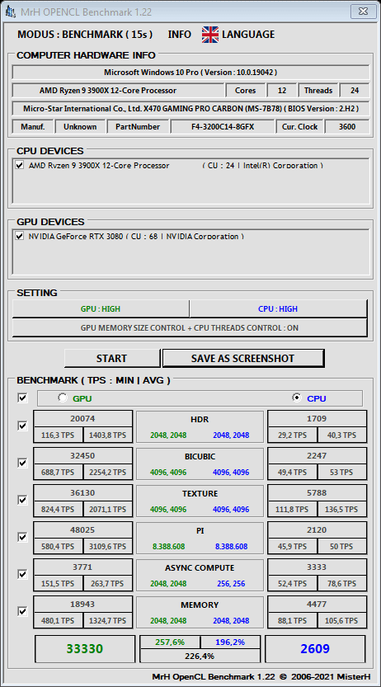The image size is (381, 687).
Task: Click the ASYNC COMPUTE test label
Action: tap(200, 567)
